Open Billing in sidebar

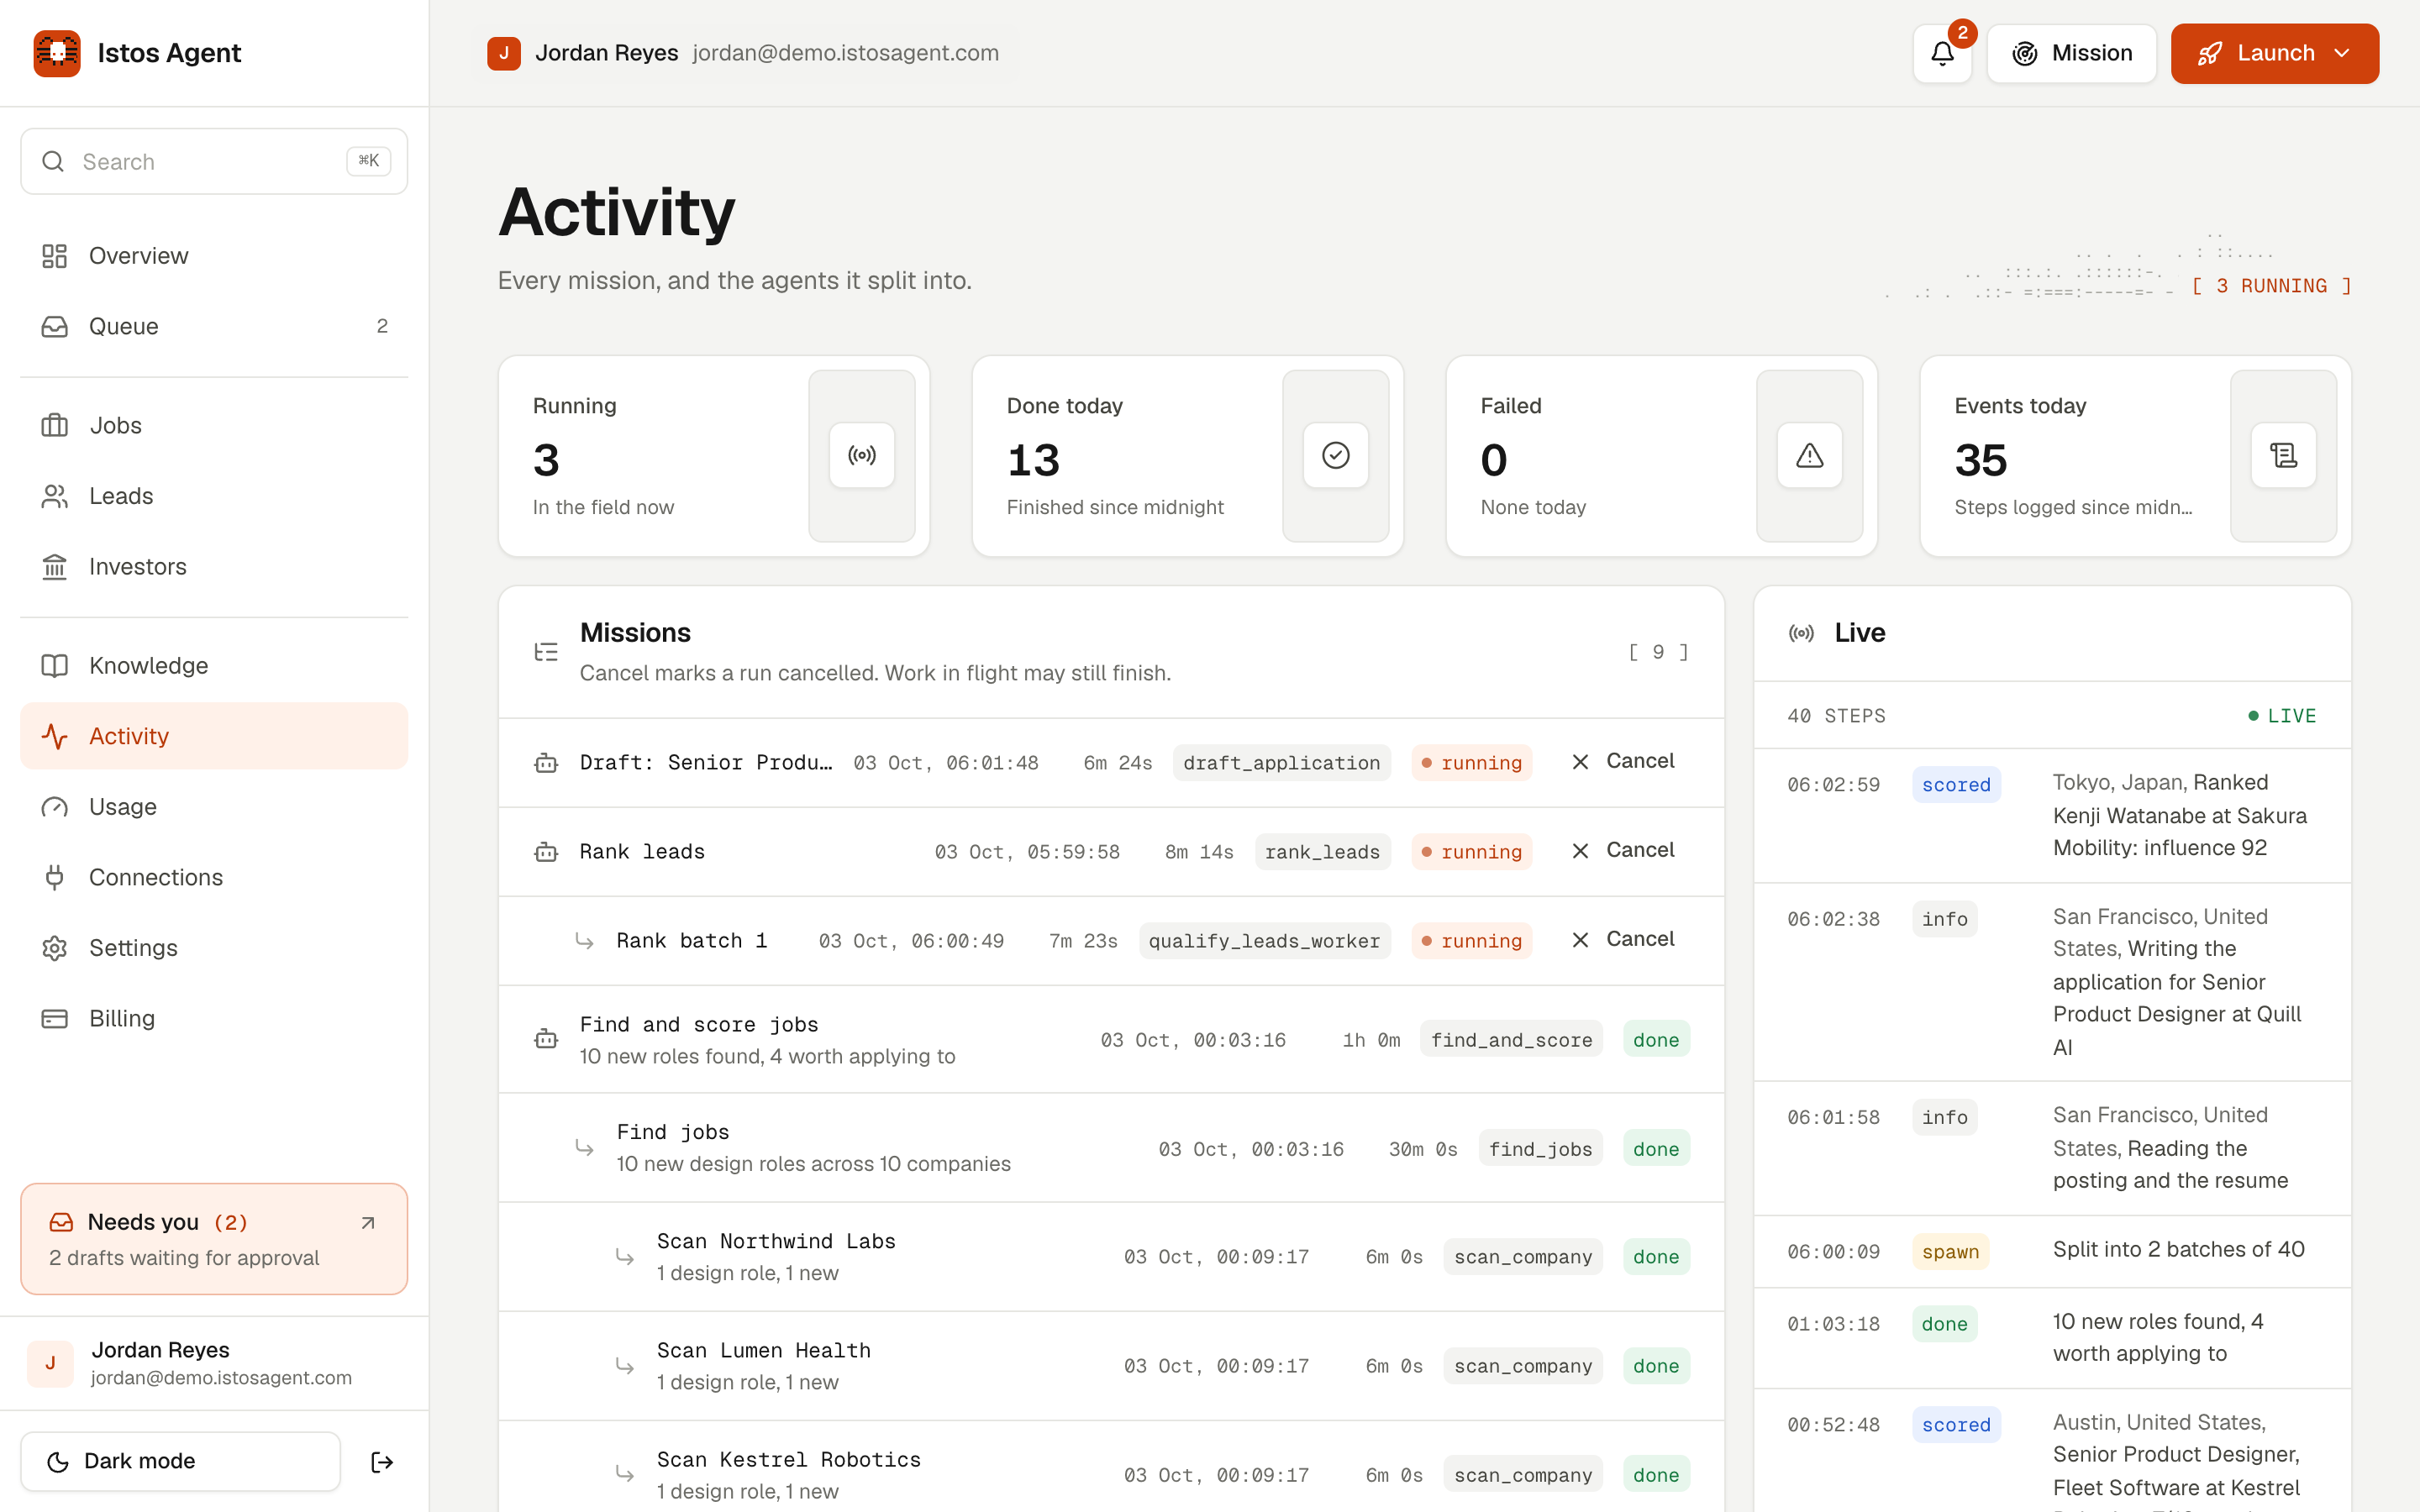coord(214,1018)
